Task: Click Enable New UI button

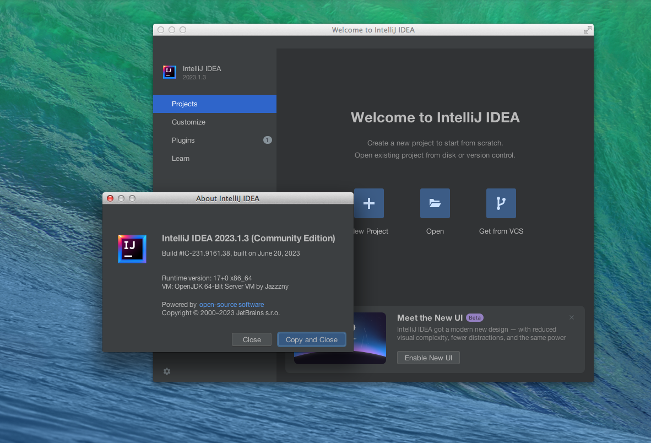Action: pos(428,358)
